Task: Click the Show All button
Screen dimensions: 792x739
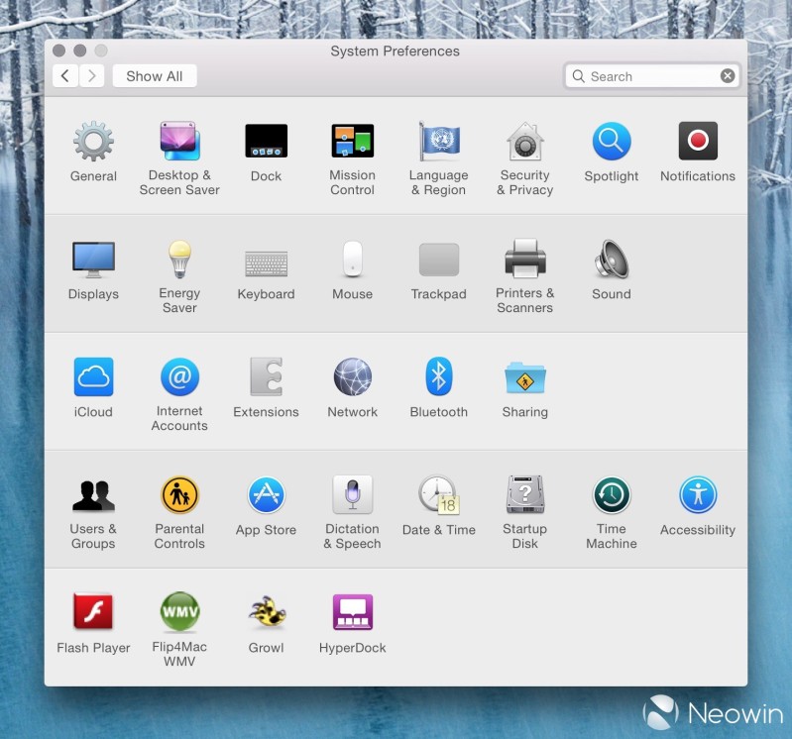Action: pos(154,76)
